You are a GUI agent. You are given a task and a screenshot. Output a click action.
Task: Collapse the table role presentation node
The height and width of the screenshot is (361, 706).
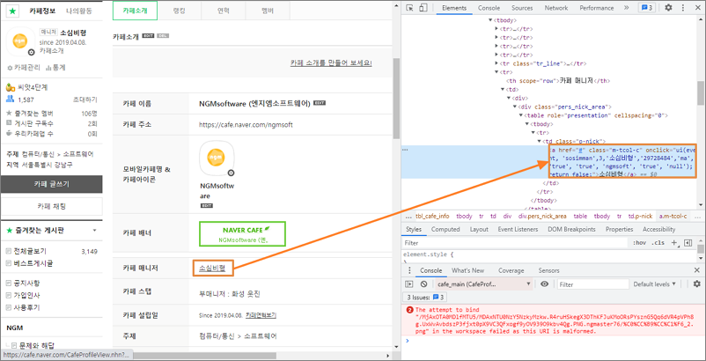pyautogui.click(x=521, y=115)
